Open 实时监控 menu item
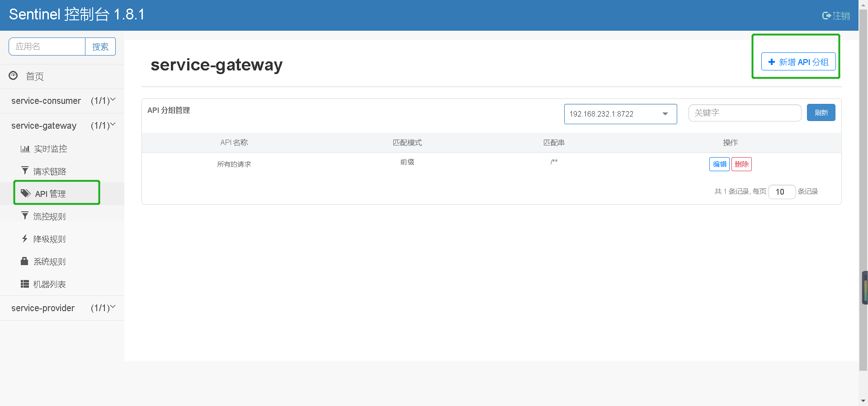The width and height of the screenshot is (868, 406). click(62, 149)
